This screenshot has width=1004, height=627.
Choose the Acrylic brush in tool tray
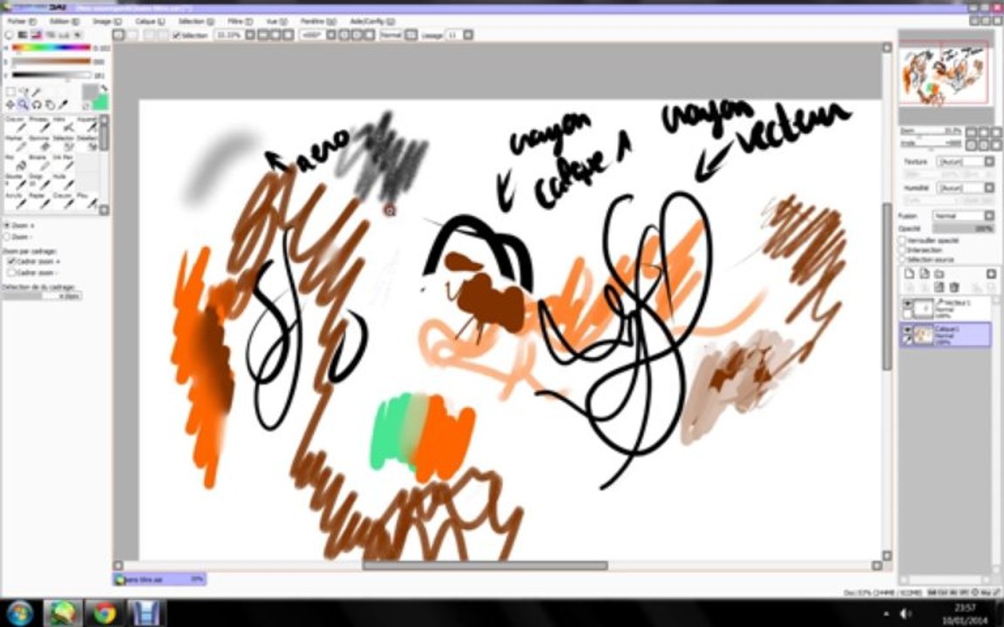pyautogui.click(x=16, y=200)
